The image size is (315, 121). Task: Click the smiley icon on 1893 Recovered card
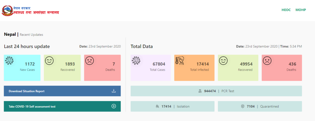tap(49, 61)
